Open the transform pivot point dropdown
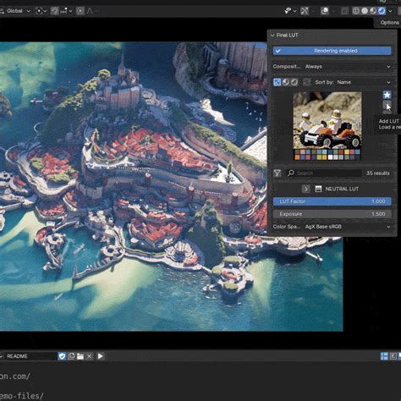 tap(41, 11)
